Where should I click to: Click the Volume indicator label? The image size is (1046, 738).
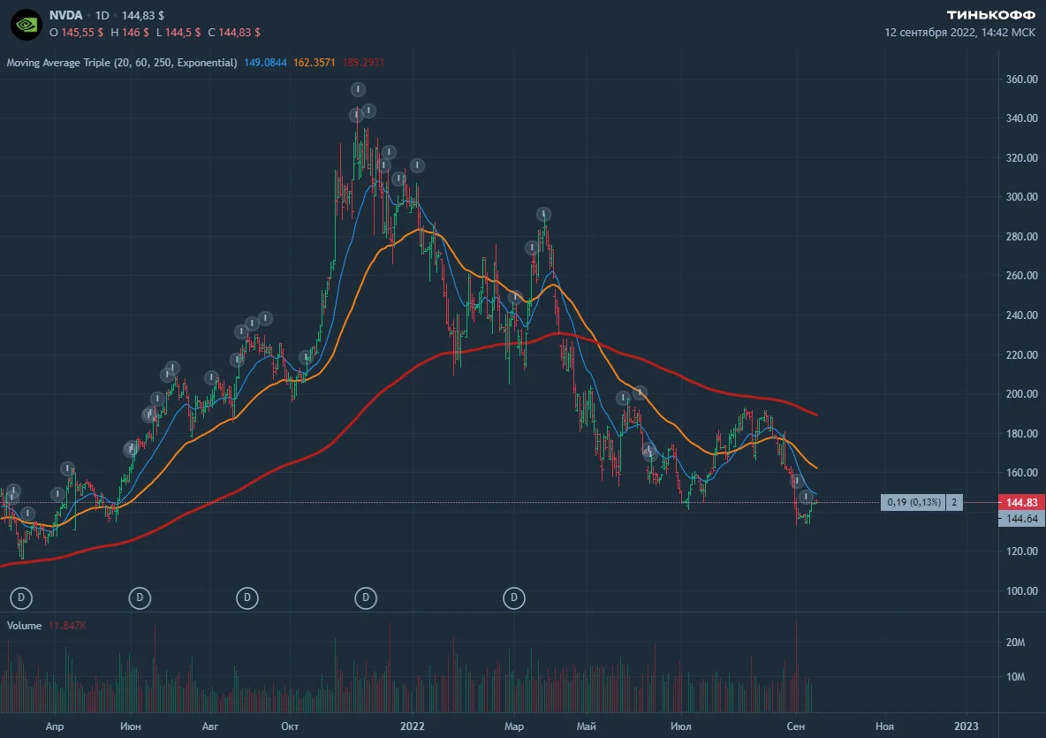coord(24,626)
